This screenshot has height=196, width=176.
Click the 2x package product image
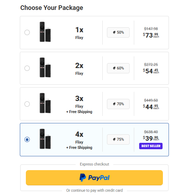point(45,67)
